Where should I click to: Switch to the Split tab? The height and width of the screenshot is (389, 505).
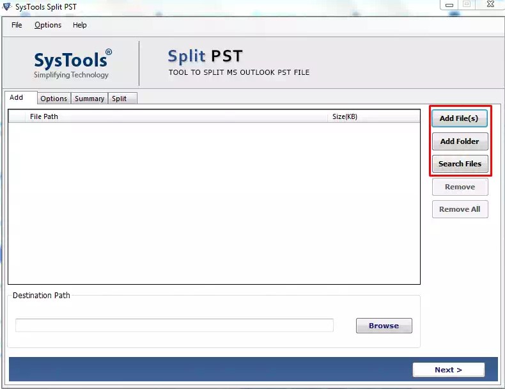[x=122, y=99]
